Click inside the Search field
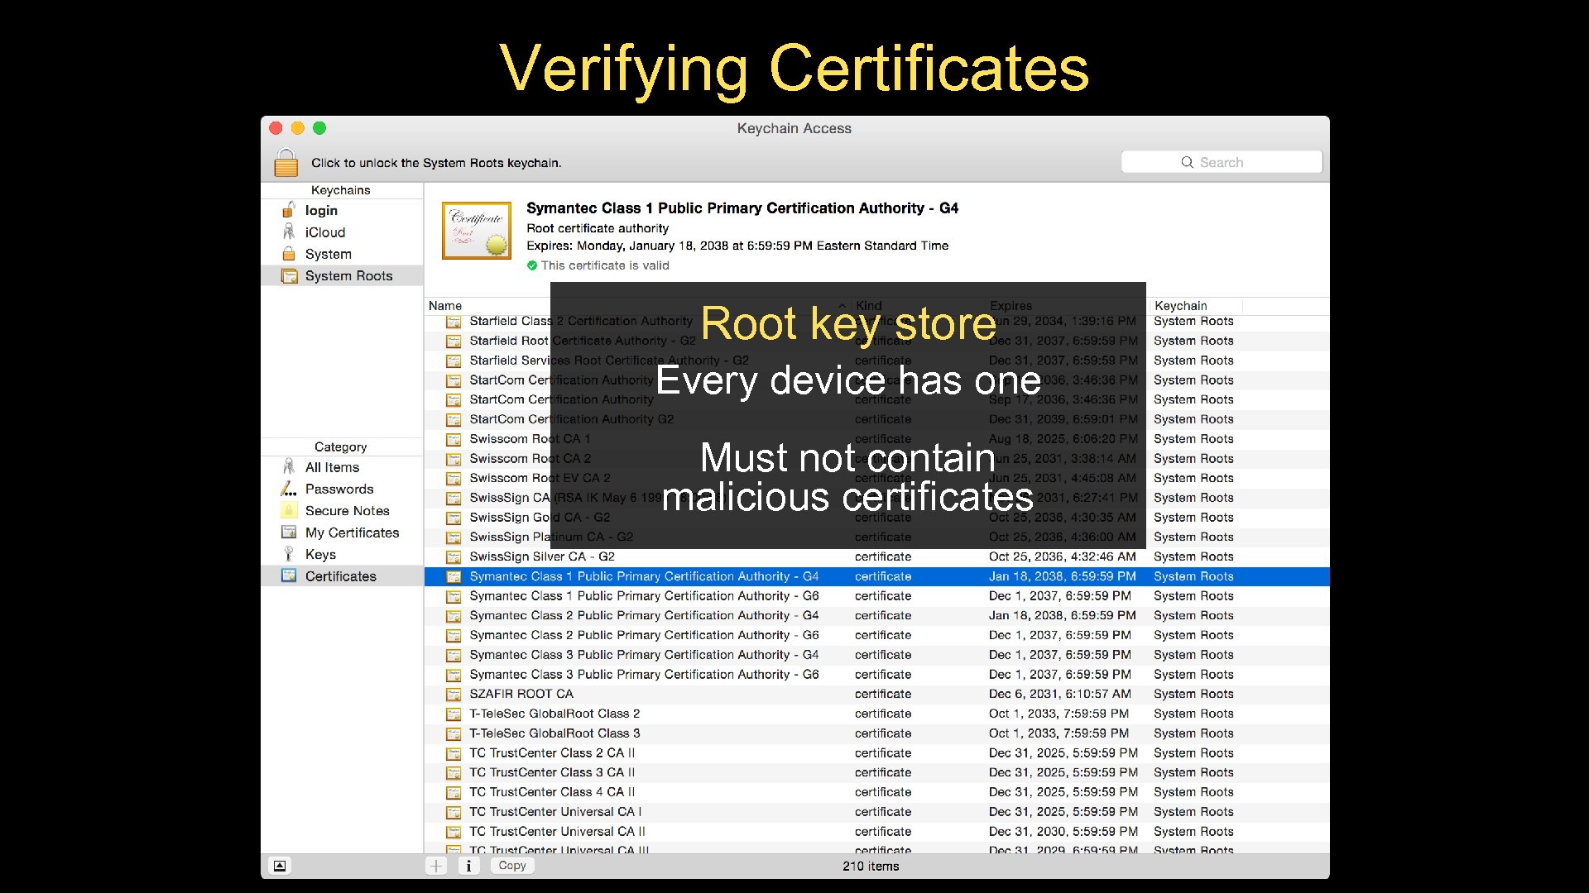 coord(1221,161)
